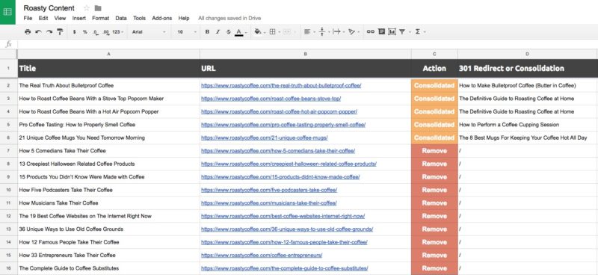598x275 pixels.
Task: Click the filter icon
Action: pyautogui.click(x=402, y=32)
